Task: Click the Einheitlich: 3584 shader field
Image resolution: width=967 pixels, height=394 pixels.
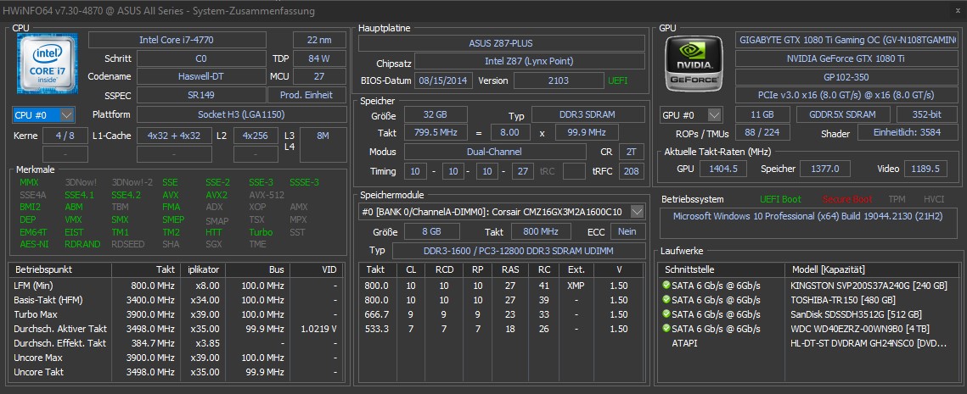Action: click(x=908, y=133)
